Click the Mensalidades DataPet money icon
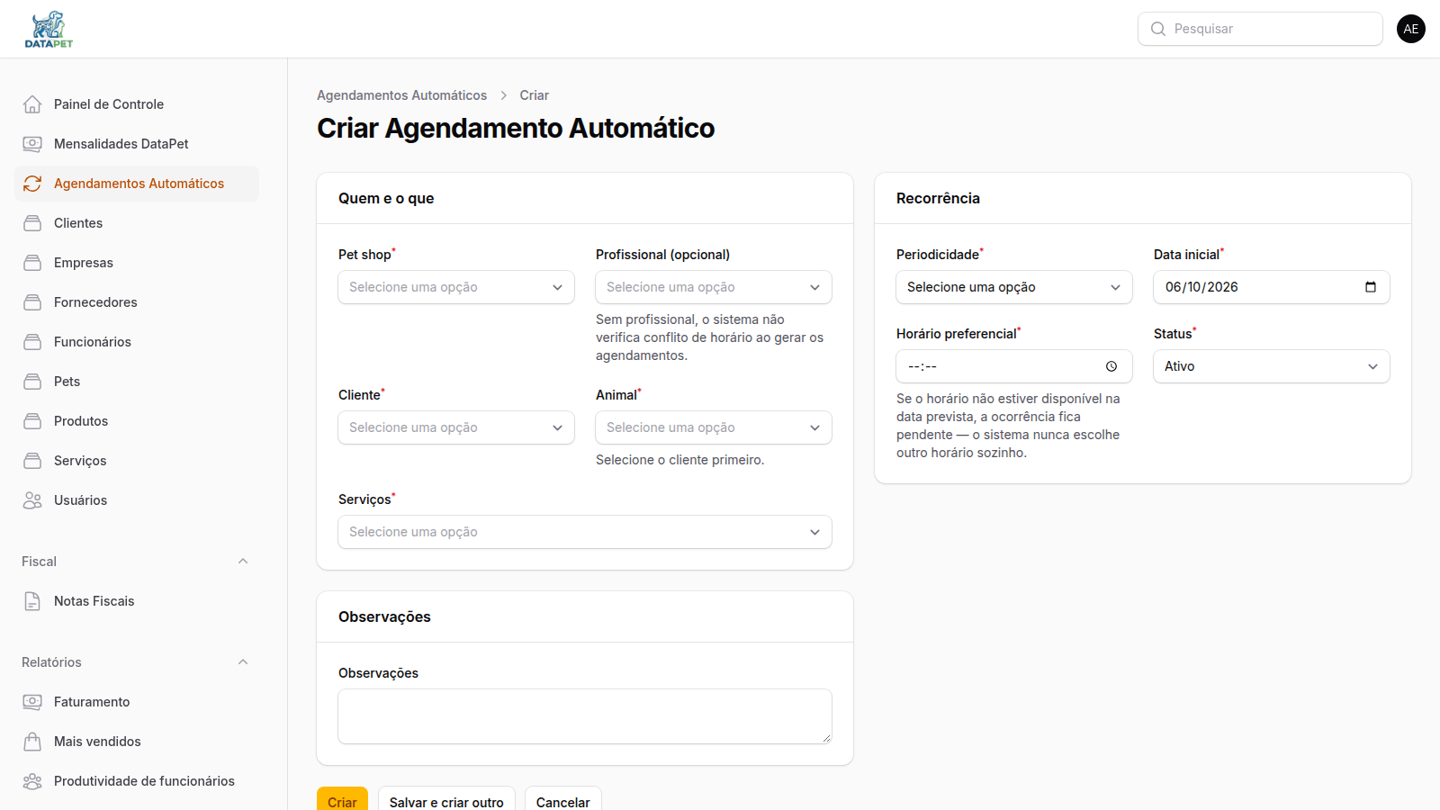 point(32,144)
